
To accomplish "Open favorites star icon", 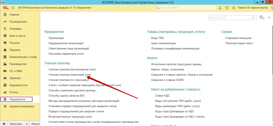I will pyautogui.click(x=234, y=8).
